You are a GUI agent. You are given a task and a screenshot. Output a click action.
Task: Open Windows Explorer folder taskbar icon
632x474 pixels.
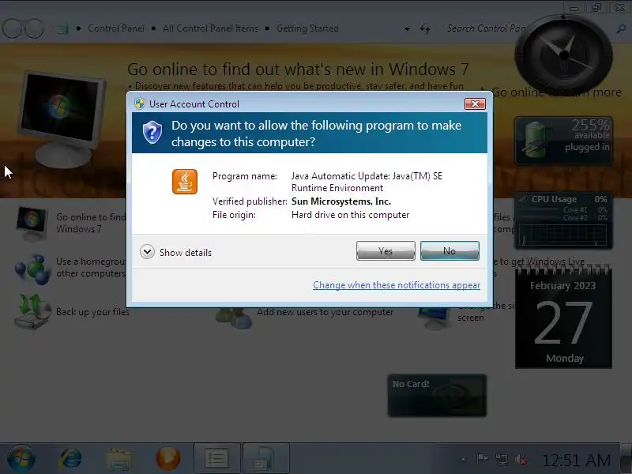(x=119, y=459)
